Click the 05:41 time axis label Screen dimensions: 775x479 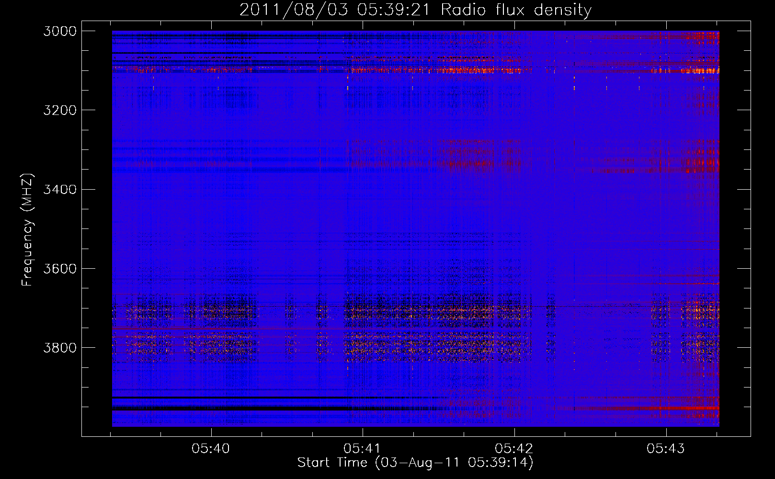pos(362,449)
